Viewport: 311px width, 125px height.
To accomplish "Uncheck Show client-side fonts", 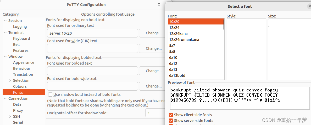I will [x=171, y=115].
